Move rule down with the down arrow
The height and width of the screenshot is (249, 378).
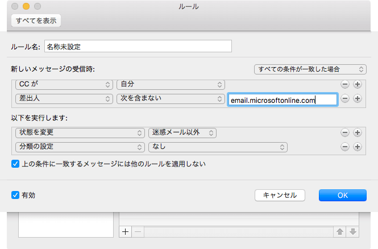tap(352, 232)
